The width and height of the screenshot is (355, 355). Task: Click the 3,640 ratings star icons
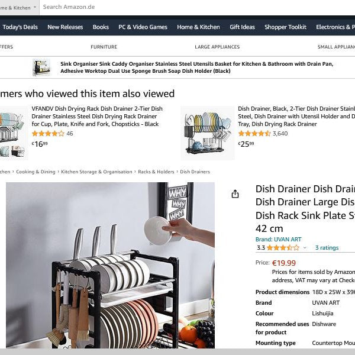click(x=254, y=134)
